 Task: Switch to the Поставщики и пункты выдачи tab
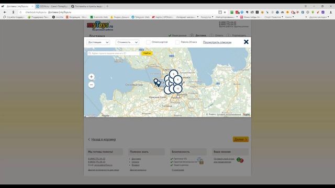click(x=87, y=6)
